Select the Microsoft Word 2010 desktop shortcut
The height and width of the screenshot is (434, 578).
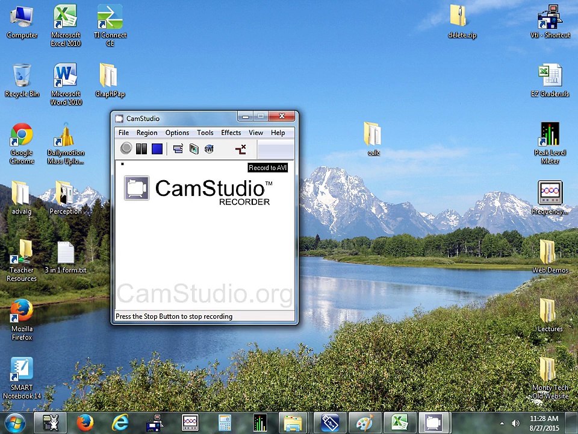coord(66,84)
